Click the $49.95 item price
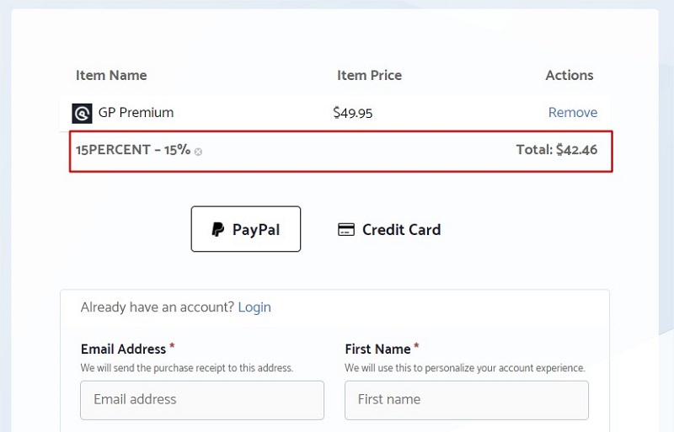 tap(352, 113)
